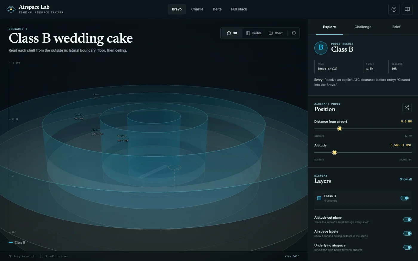The image size is (418, 261).
Task: Open the Charlie scenario tab
Action: pyautogui.click(x=197, y=9)
